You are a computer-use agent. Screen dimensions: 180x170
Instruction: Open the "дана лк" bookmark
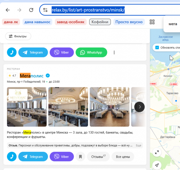11,22
